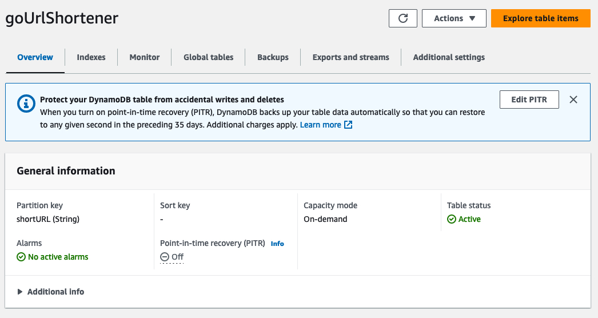
Task: Click the banner heading about accidental writes
Action: 162,100
